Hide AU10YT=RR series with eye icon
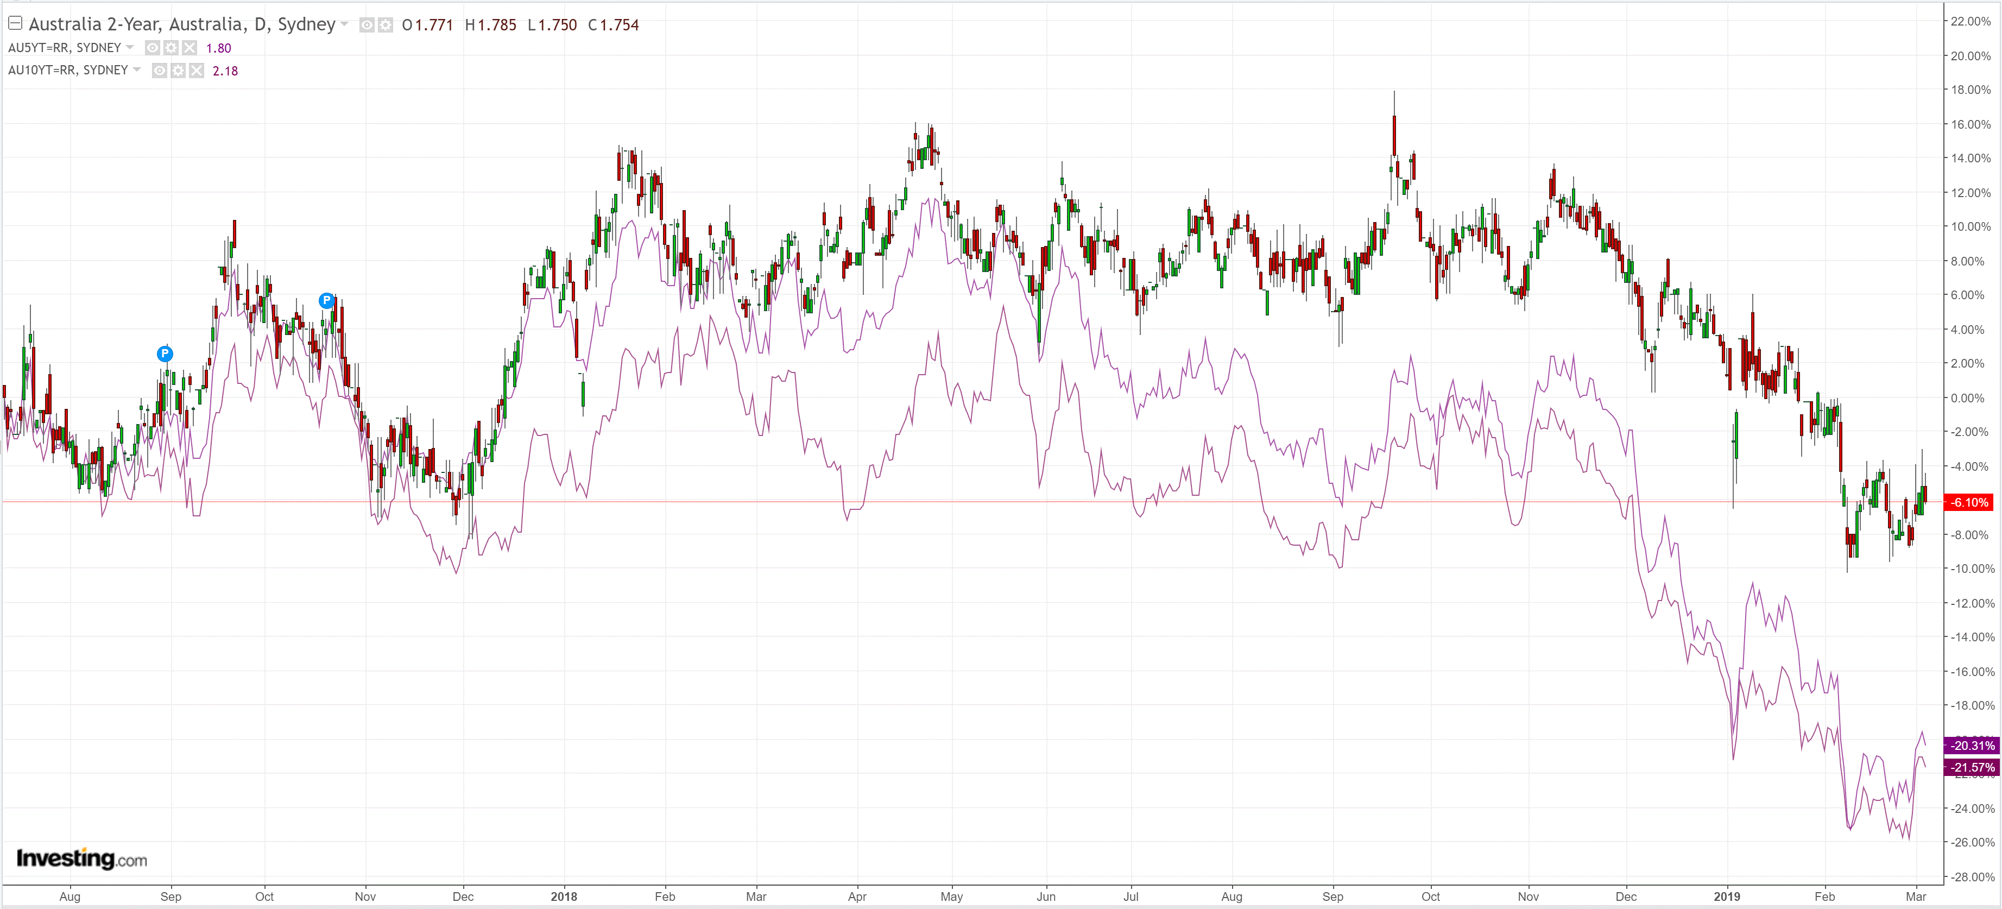The image size is (2002, 909). click(x=159, y=71)
